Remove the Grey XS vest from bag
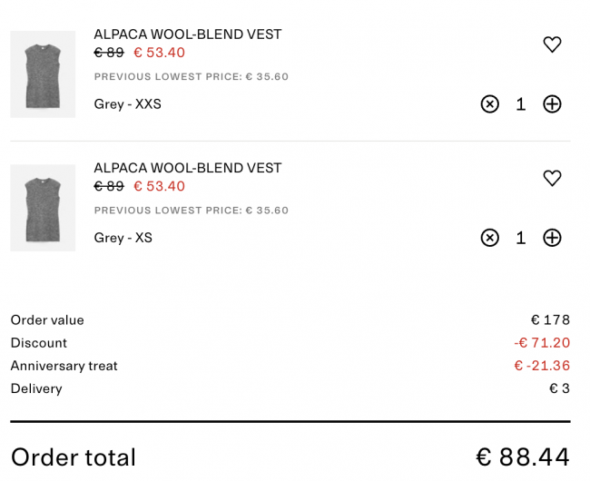Viewport: 590px width, 481px height. point(490,238)
